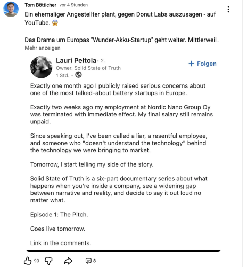
Task: Open Lauri Peltola name link
Action: [x=76, y=60]
